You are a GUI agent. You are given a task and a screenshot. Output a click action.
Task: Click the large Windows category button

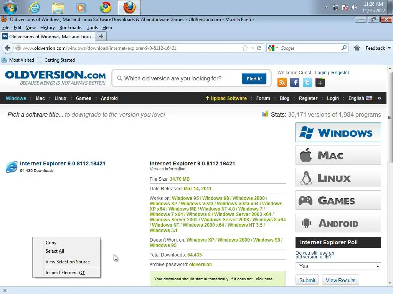point(338,132)
